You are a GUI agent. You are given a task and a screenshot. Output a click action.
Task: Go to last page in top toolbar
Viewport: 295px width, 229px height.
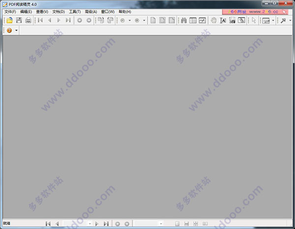tap(68, 20)
